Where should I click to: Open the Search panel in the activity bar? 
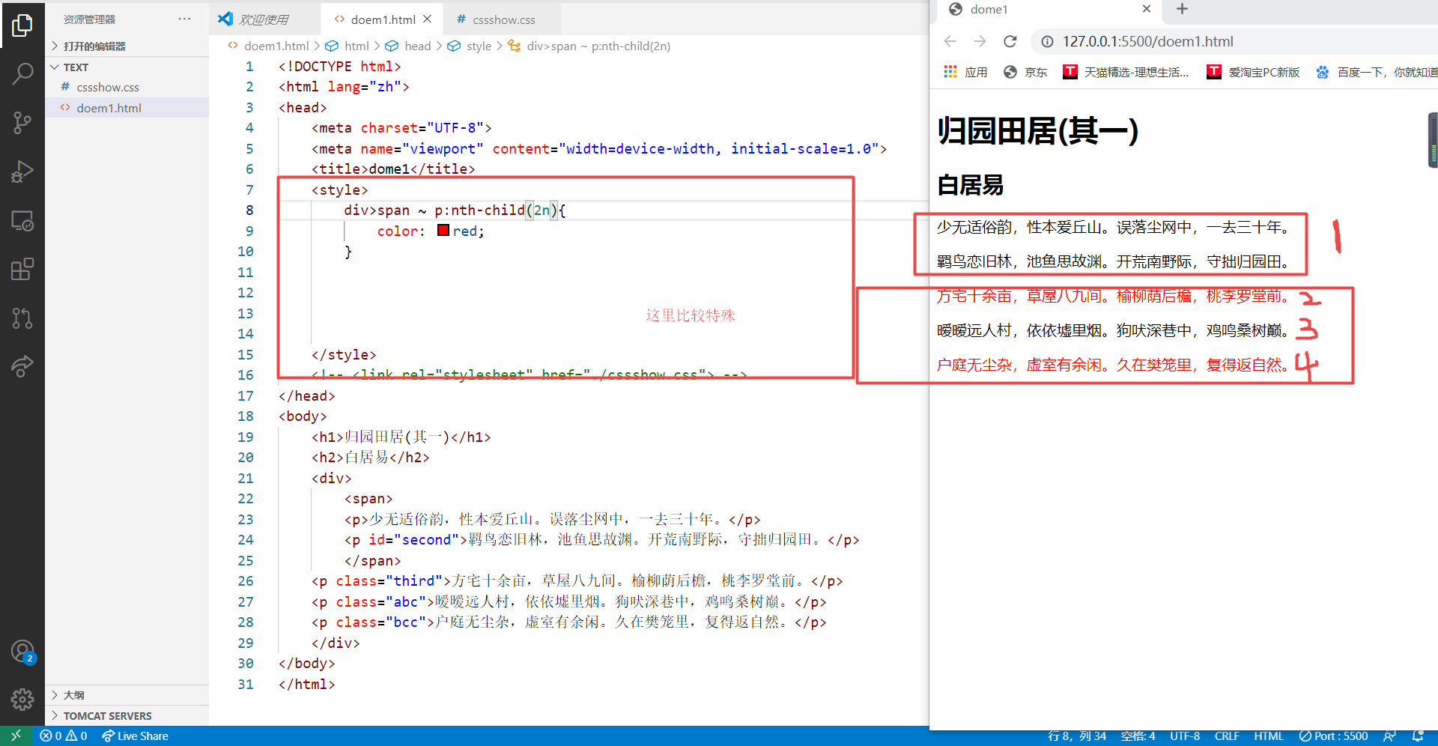coord(22,73)
